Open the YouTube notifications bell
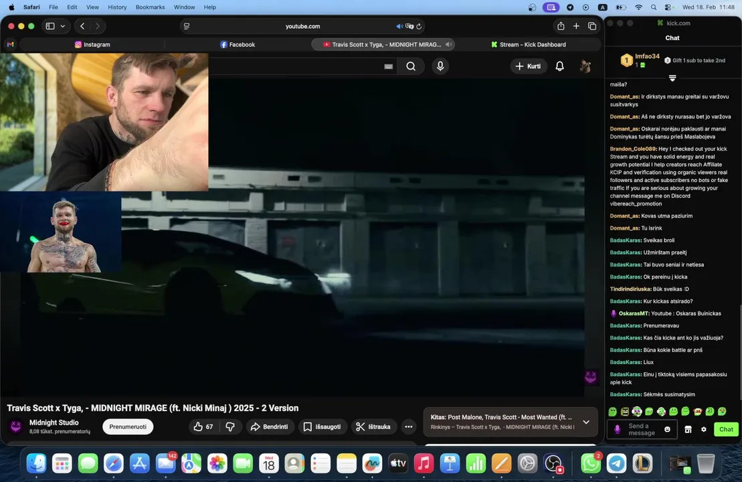 pos(559,66)
